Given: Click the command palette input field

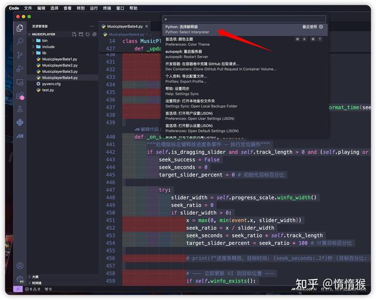Looking at the screenshot, I should [244, 19].
